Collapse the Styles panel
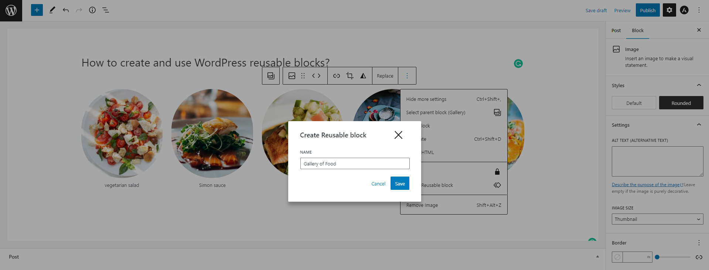Screen dimensions: 709x270 pos(699,85)
